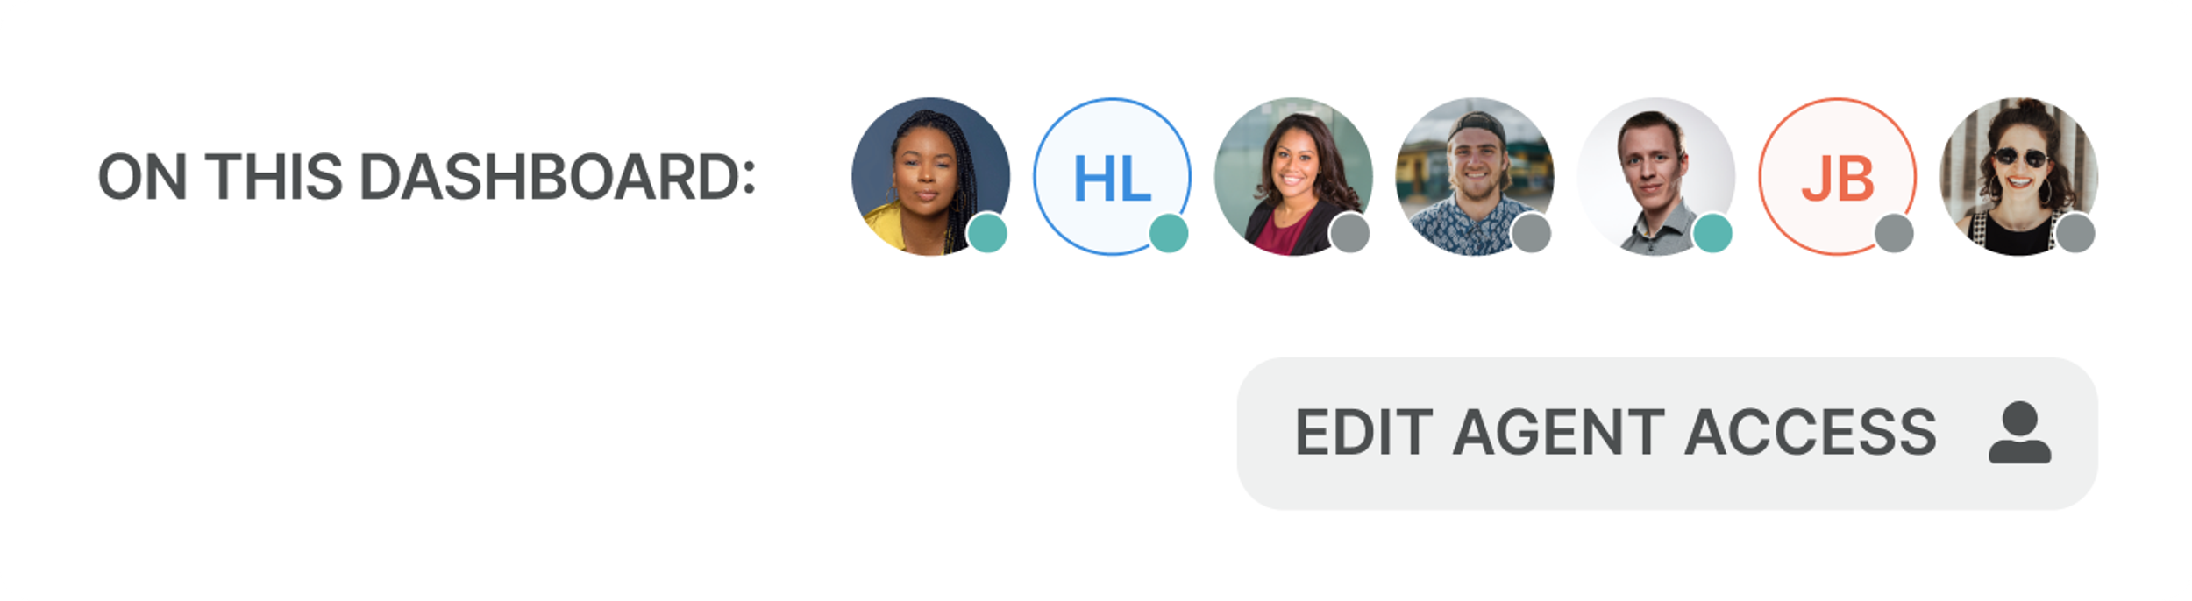Click the gray offline dot on JB avatar
This screenshot has height=601, width=2192.
tap(1894, 233)
